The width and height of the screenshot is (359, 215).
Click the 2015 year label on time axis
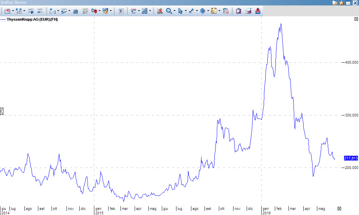(x=99, y=213)
